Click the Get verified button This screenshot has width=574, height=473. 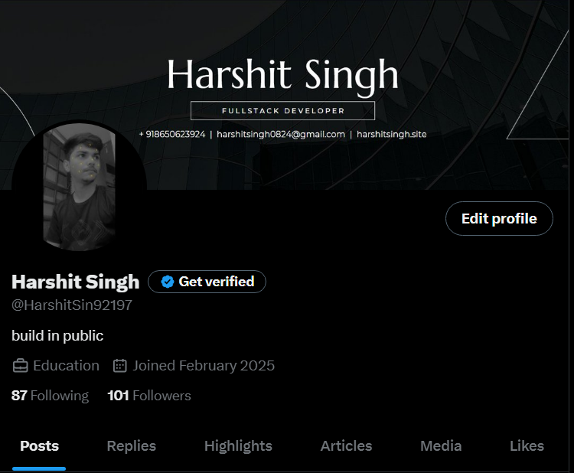click(207, 282)
